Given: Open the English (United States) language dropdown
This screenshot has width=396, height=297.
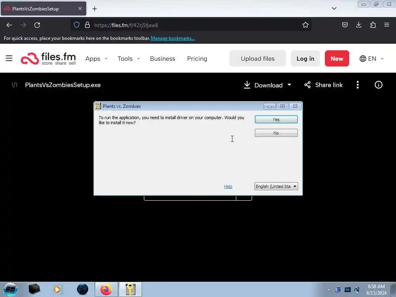Looking at the screenshot, I should (x=276, y=186).
